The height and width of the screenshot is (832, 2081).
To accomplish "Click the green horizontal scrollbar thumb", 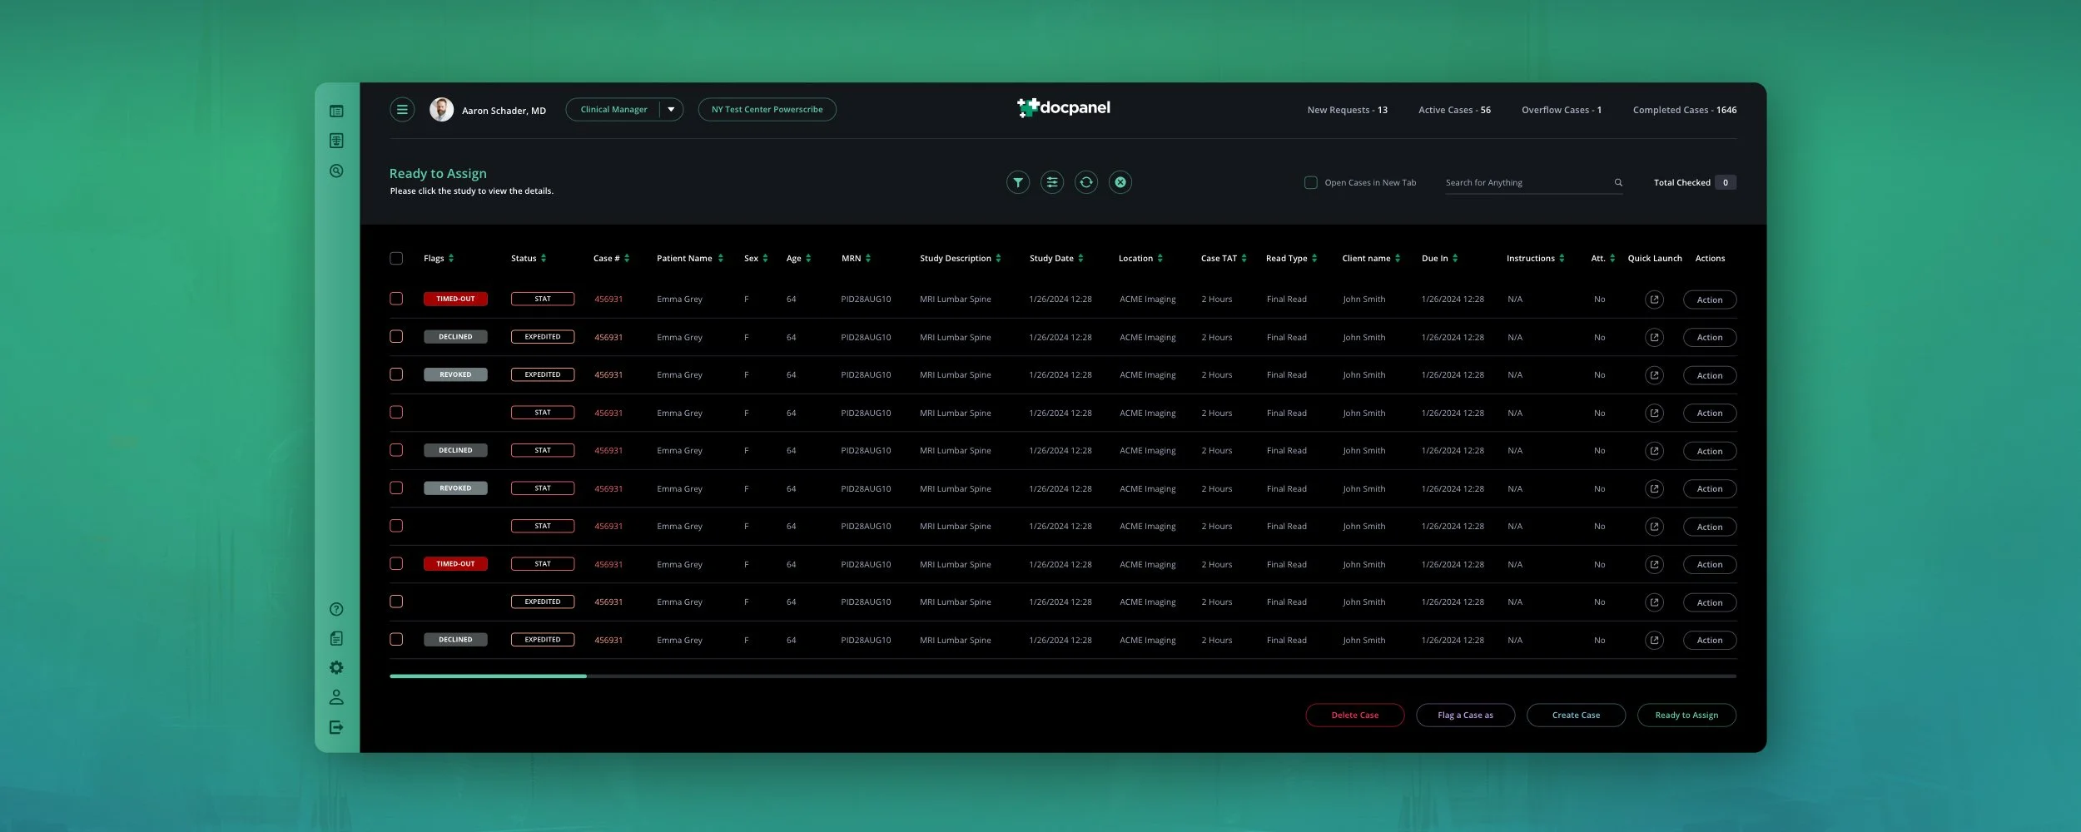I will click(488, 676).
